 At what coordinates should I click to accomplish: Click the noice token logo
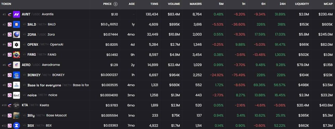[x=17, y=95]
